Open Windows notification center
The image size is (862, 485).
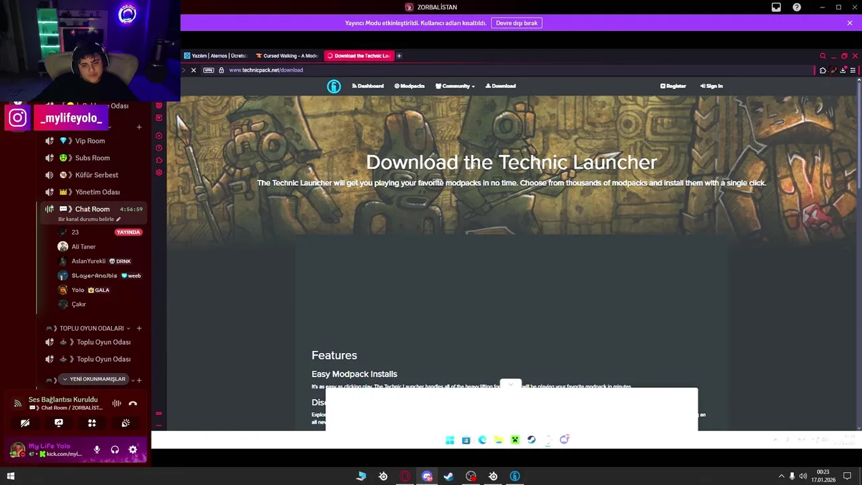[847, 476]
